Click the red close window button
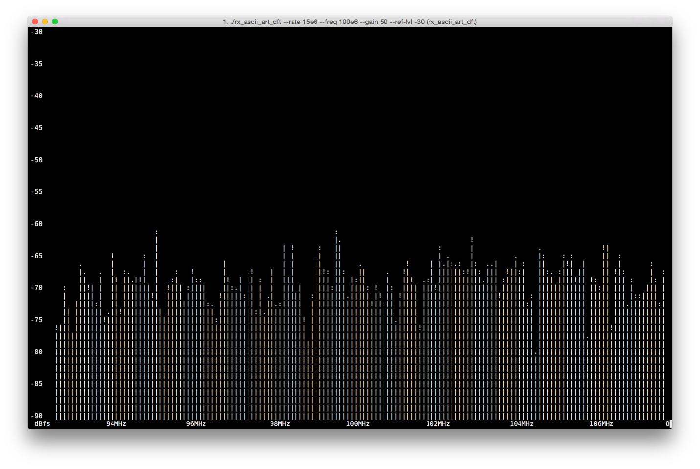 pyautogui.click(x=35, y=22)
